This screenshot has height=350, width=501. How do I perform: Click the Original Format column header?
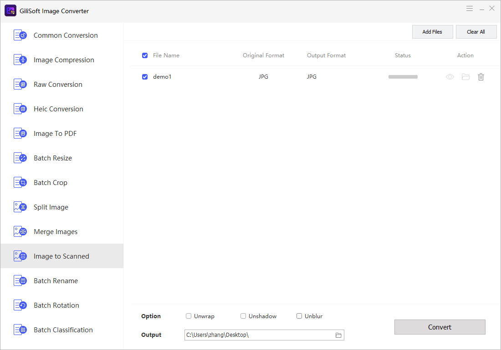pyautogui.click(x=264, y=55)
